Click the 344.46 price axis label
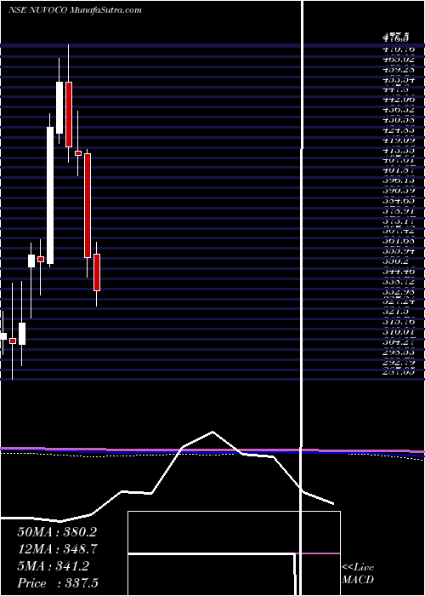This screenshot has height=596, width=425. (399, 272)
